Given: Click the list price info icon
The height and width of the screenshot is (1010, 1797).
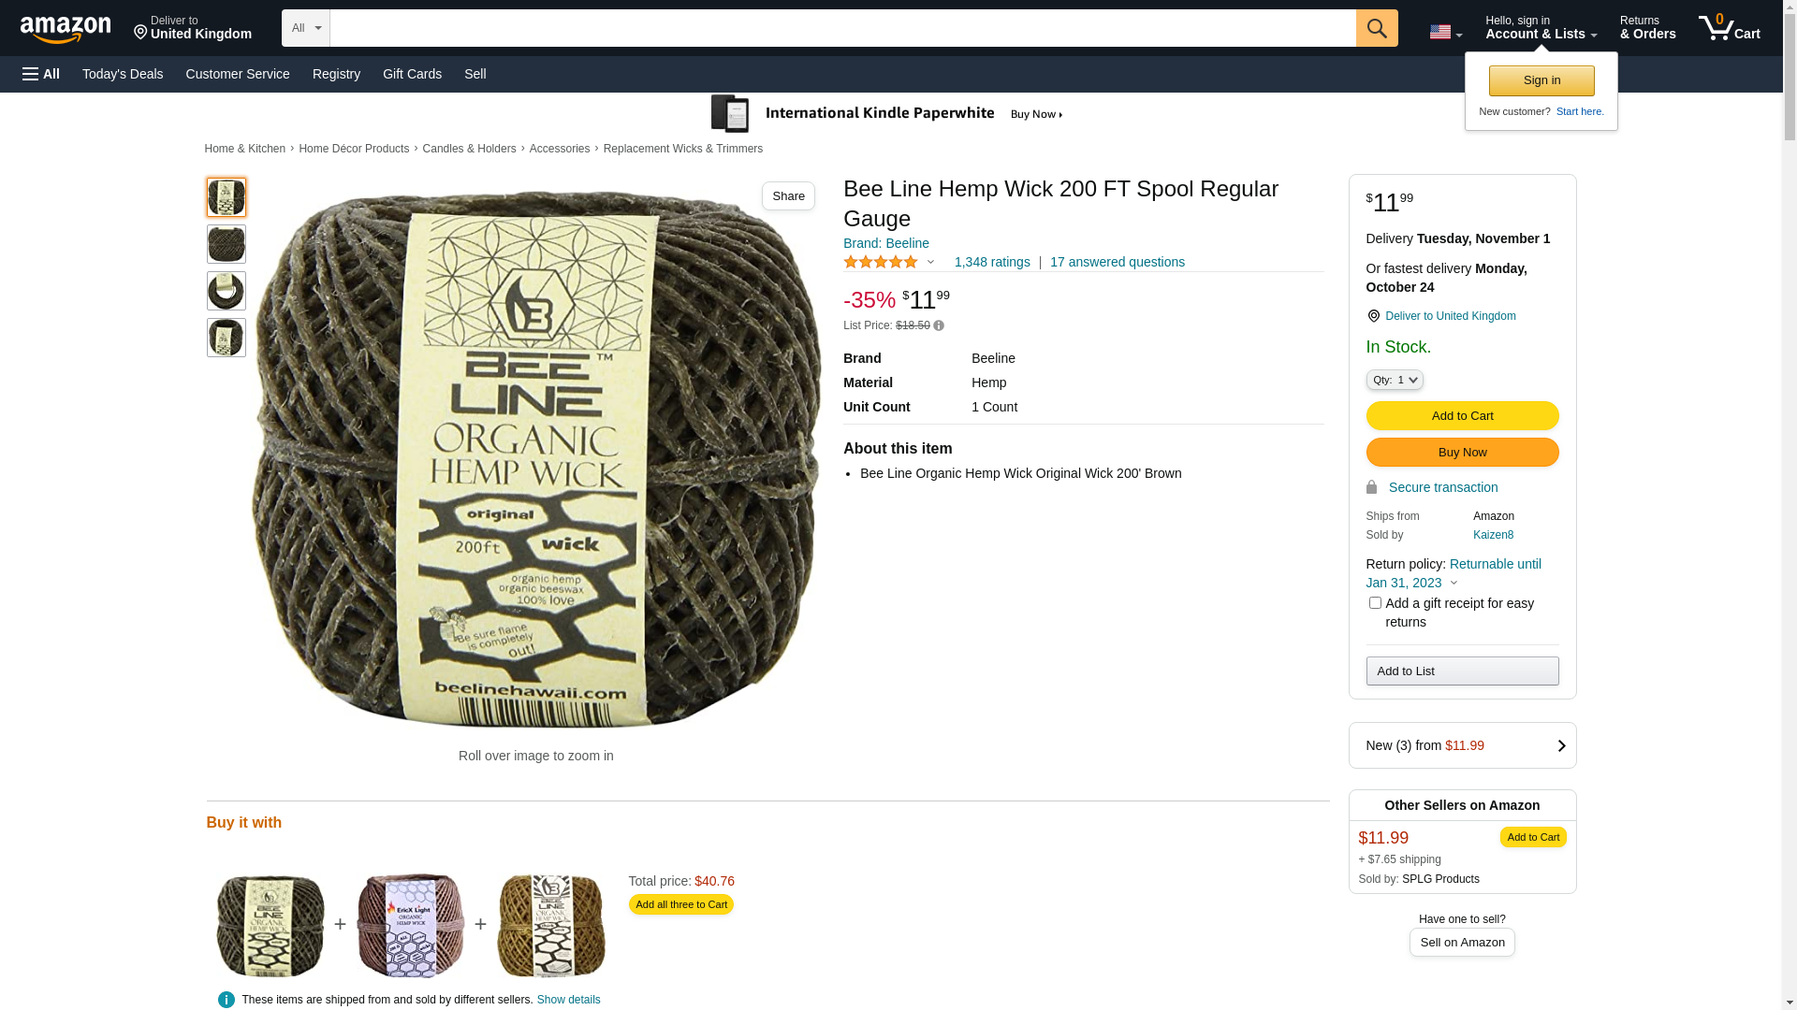Looking at the screenshot, I should point(939,325).
